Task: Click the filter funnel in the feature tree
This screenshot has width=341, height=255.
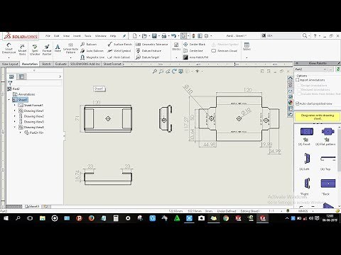Action: pos(10,83)
